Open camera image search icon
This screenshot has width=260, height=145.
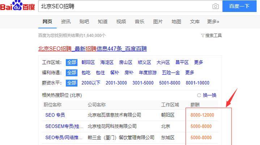216,6
